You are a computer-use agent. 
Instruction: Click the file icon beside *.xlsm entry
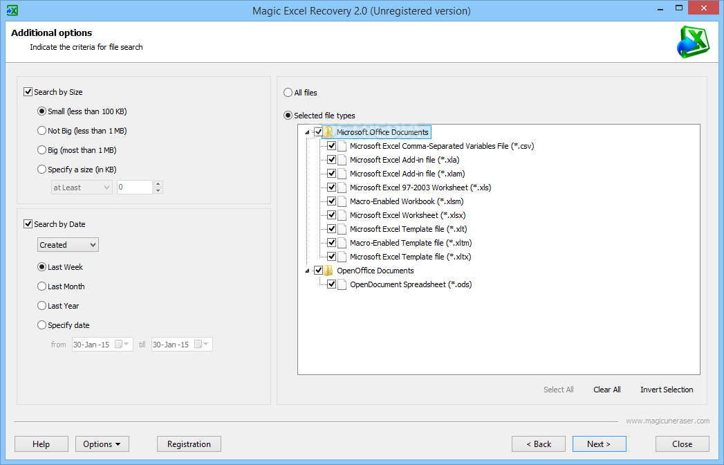coord(342,201)
